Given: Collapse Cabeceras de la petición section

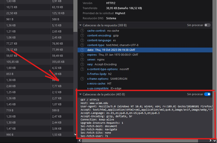Looking at the screenshot, I should pyautogui.click(x=81, y=94).
